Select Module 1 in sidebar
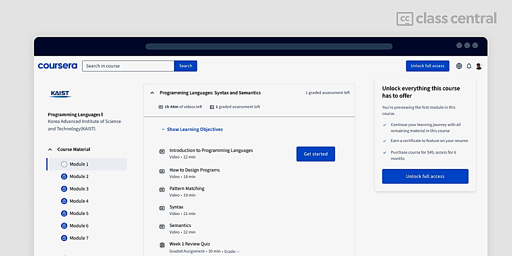This screenshot has height=256, width=512. 86,164
